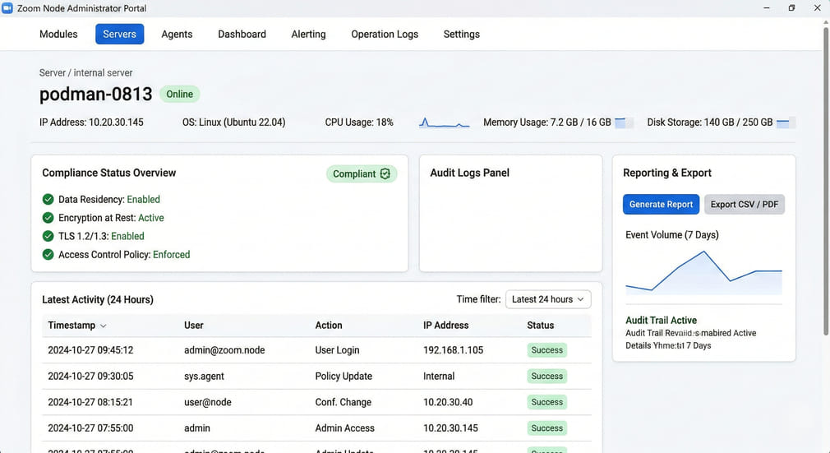The width and height of the screenshot is (830, 453).
Task: Maximize the portal window
Action: tap(791, 7)
